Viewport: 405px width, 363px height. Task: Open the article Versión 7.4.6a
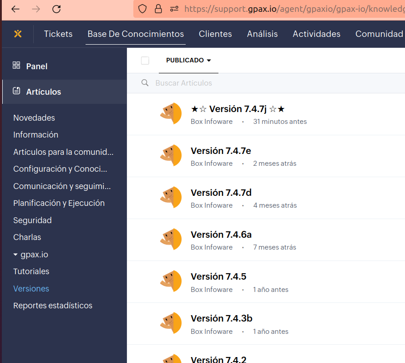coord(221,235)
